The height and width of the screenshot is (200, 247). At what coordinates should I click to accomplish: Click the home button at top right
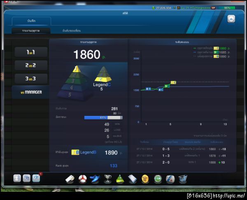click(231, 19)
